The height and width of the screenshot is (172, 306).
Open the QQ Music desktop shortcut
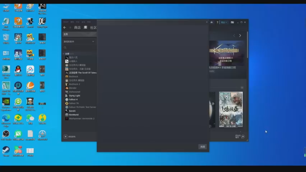pos(42,119)
